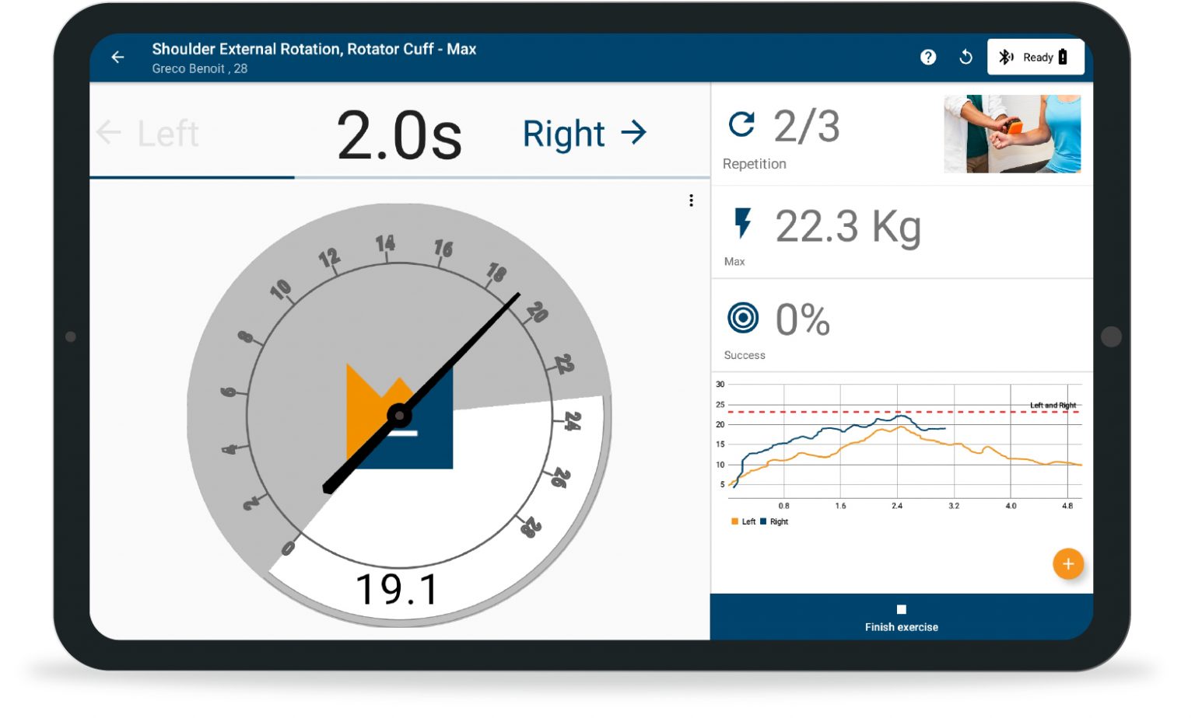The width and height of the screenshot is (1195, 718).
Task: Click the timer progress bar
Action: click(399, 178)
